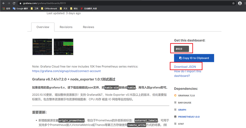
Task: Click the 'Dependencies:' heading
Action: 186,89
